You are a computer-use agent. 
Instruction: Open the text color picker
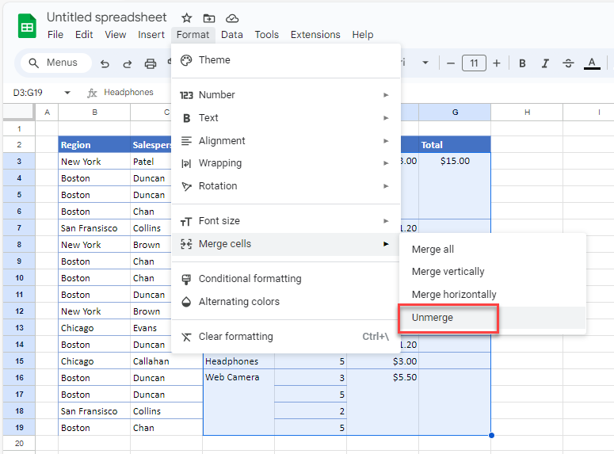(x=591, y=63)
